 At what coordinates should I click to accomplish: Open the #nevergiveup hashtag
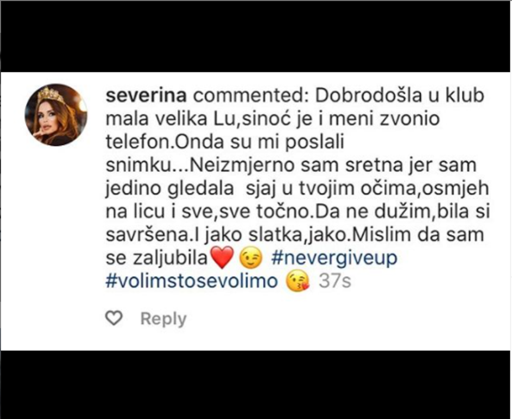pos(334,258)
